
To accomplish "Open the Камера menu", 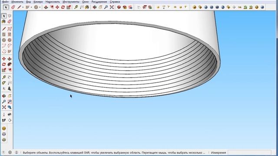I will tap(38, 2).
